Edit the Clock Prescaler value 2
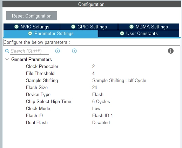The width and height of the screenshot is (182, 148). [93, 66]
